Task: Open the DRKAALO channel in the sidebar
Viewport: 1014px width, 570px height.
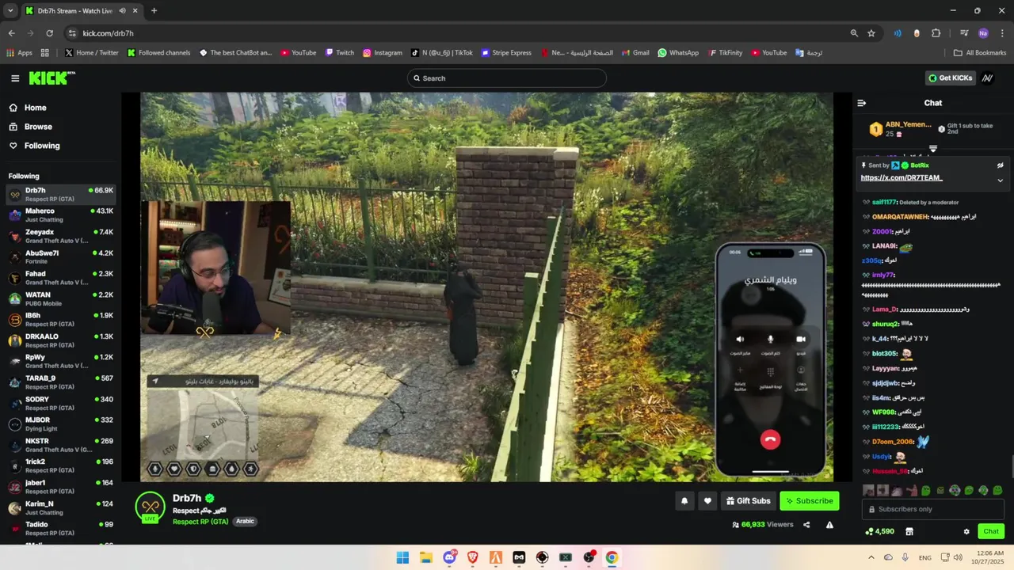Action: [61, 340]
